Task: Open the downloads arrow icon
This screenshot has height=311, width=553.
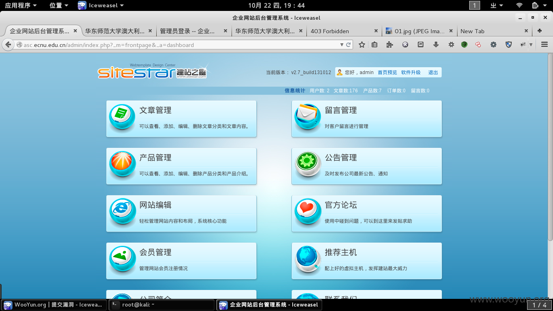Action: pos(436,45)
